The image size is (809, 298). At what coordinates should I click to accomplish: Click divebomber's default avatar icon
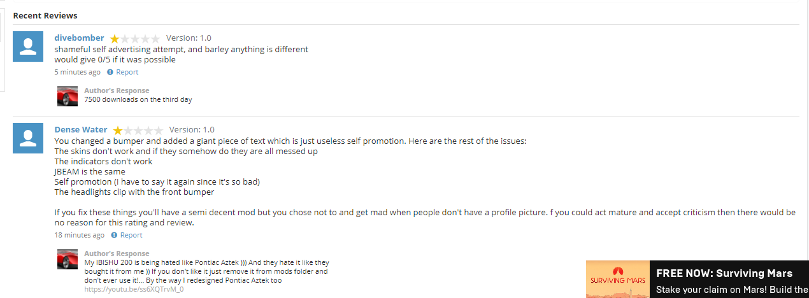click(x=28, y=46)
